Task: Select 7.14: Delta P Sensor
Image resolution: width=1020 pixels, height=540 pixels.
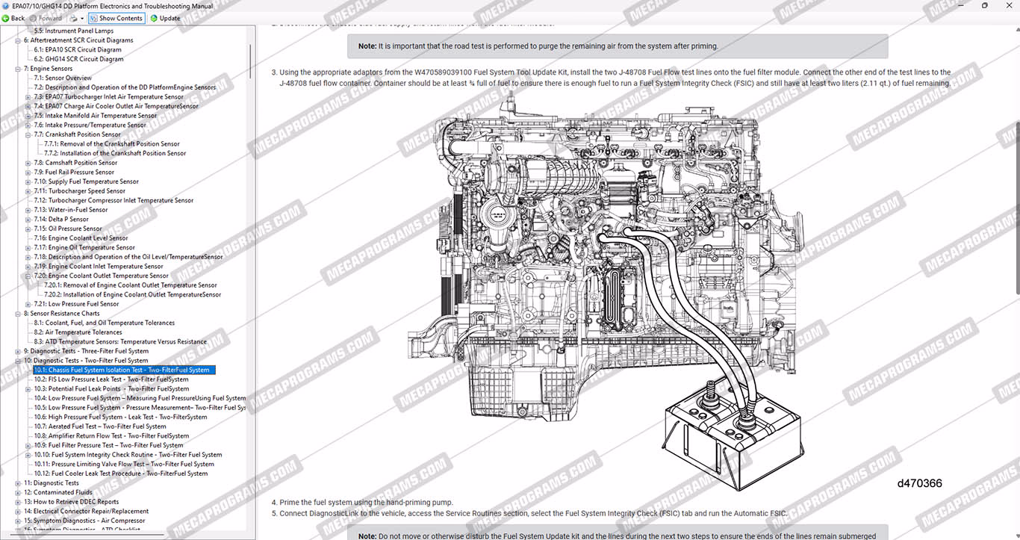Action: [60, 220]
